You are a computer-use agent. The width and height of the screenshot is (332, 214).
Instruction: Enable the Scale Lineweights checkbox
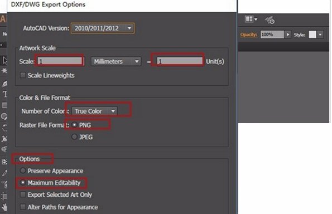(23, 75)
